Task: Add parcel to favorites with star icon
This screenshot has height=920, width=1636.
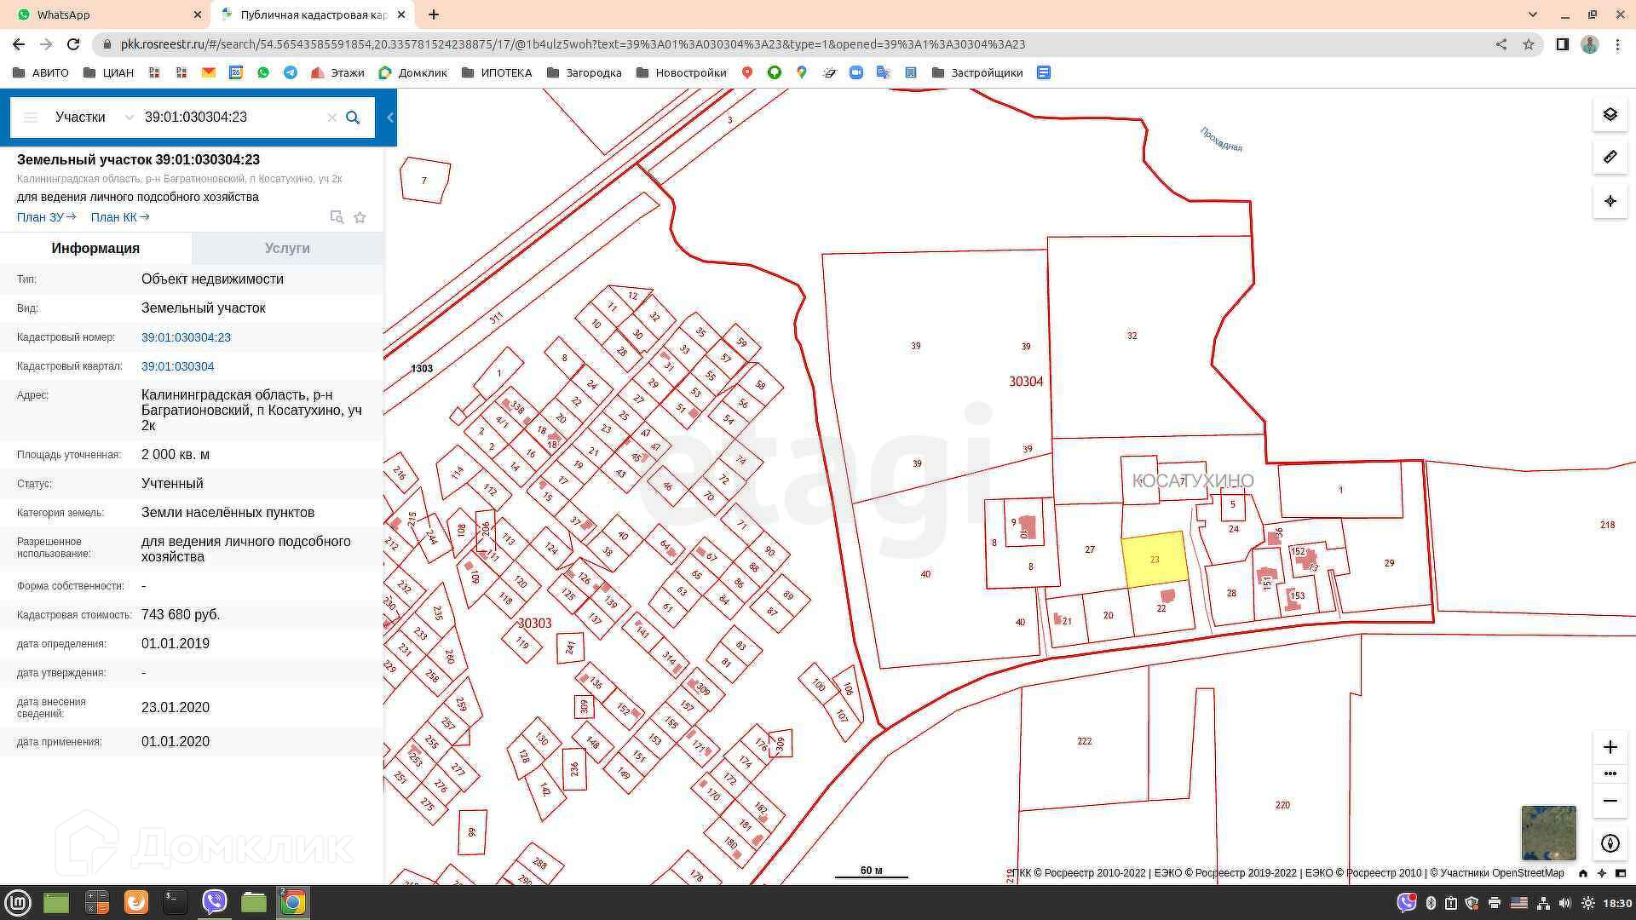Action: coord(360,217)
